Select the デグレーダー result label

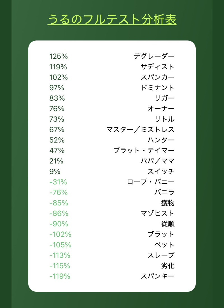pos(154,56)
